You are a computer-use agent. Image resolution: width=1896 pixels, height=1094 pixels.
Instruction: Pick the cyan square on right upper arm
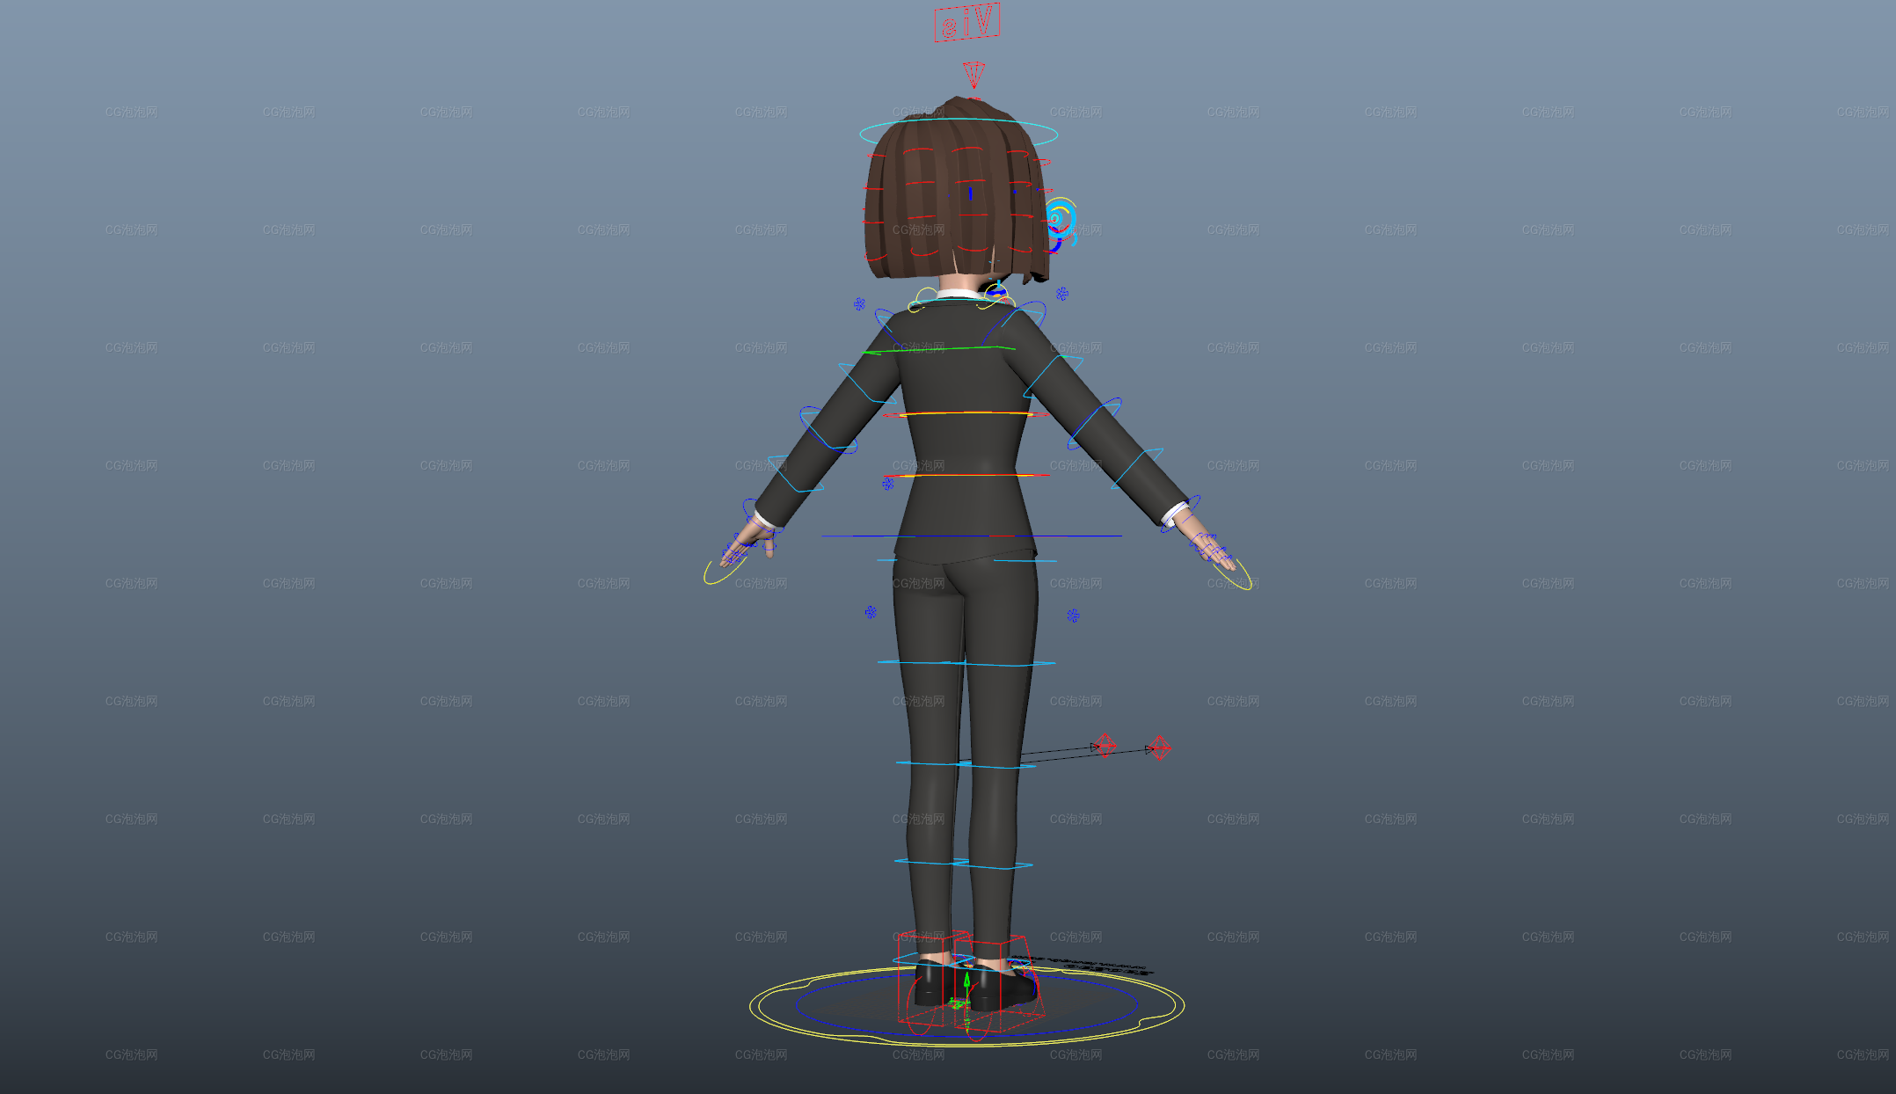coord(1054,376)
